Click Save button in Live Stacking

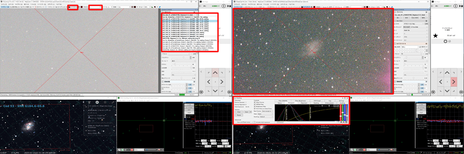coord(247,112)
